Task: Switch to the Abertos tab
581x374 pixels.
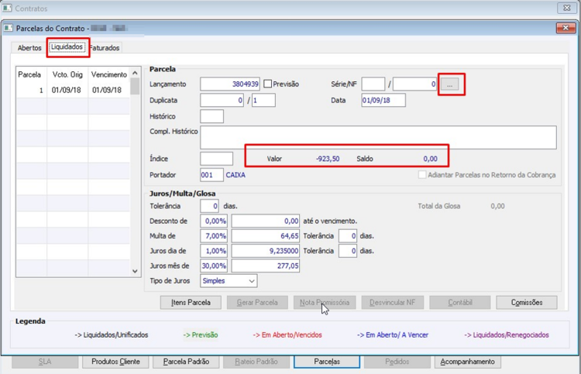Action: point(29,48)
